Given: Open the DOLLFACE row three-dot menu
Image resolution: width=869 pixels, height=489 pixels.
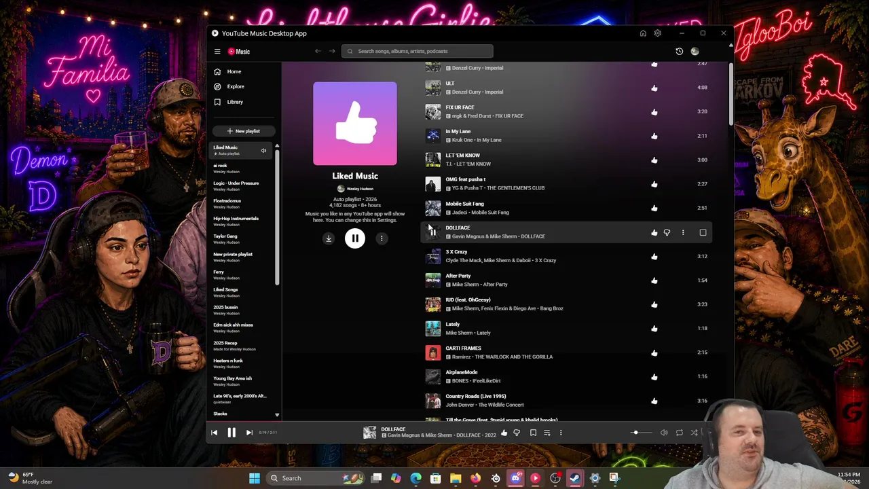Looking at the screenshot, I should (683, 232).
